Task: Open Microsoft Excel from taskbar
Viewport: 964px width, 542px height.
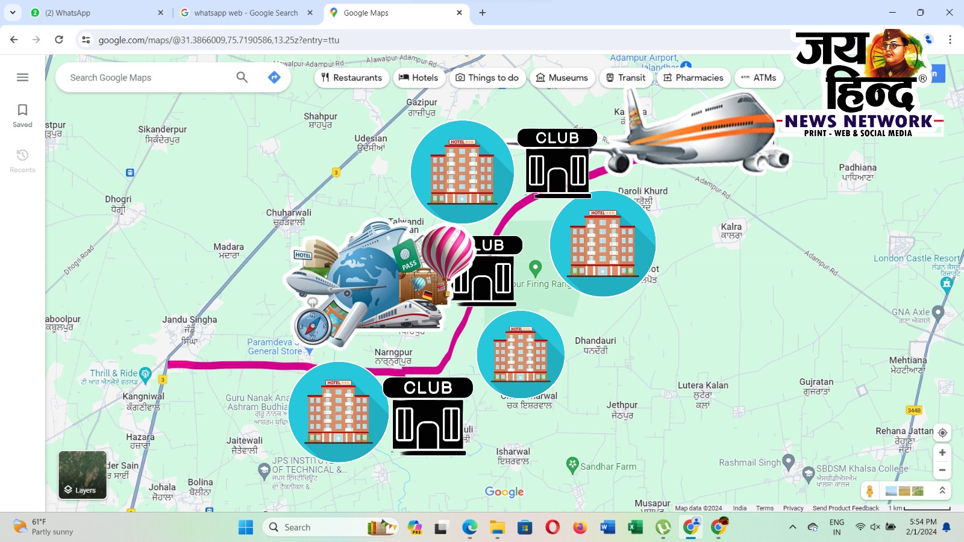Action: coord(635,528)
